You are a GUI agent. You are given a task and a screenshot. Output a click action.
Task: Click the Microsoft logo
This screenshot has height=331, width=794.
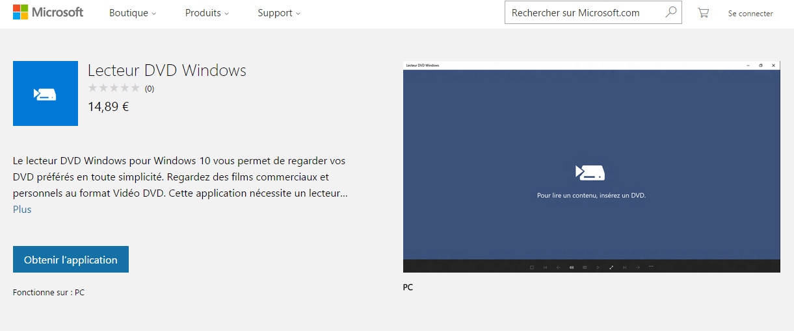48,12
